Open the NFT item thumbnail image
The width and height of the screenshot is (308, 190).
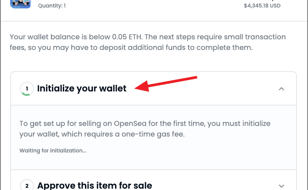pyautogui.click(x=20, y=5)
